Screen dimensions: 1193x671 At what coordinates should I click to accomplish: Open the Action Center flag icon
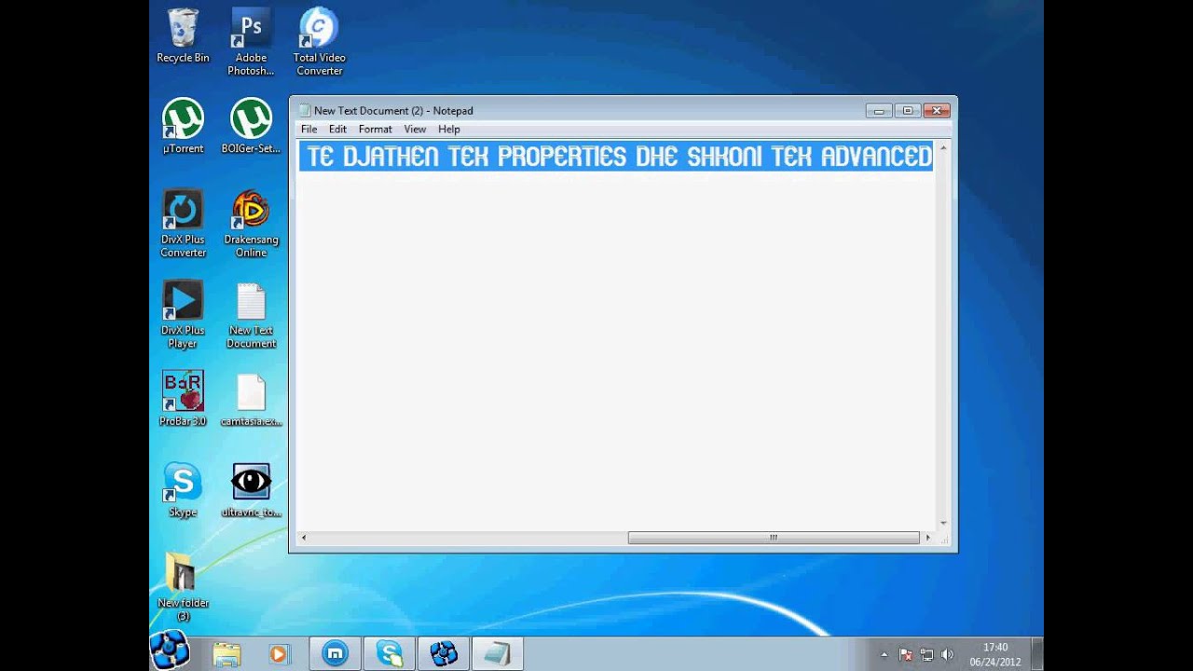pos(905,655)
